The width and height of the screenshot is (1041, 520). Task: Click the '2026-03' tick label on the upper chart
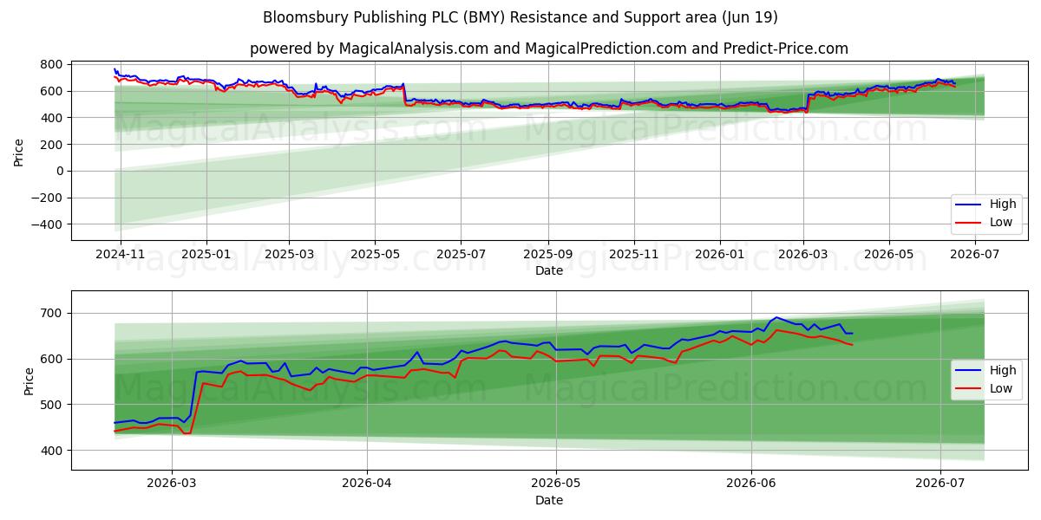(x=802, y=254)
